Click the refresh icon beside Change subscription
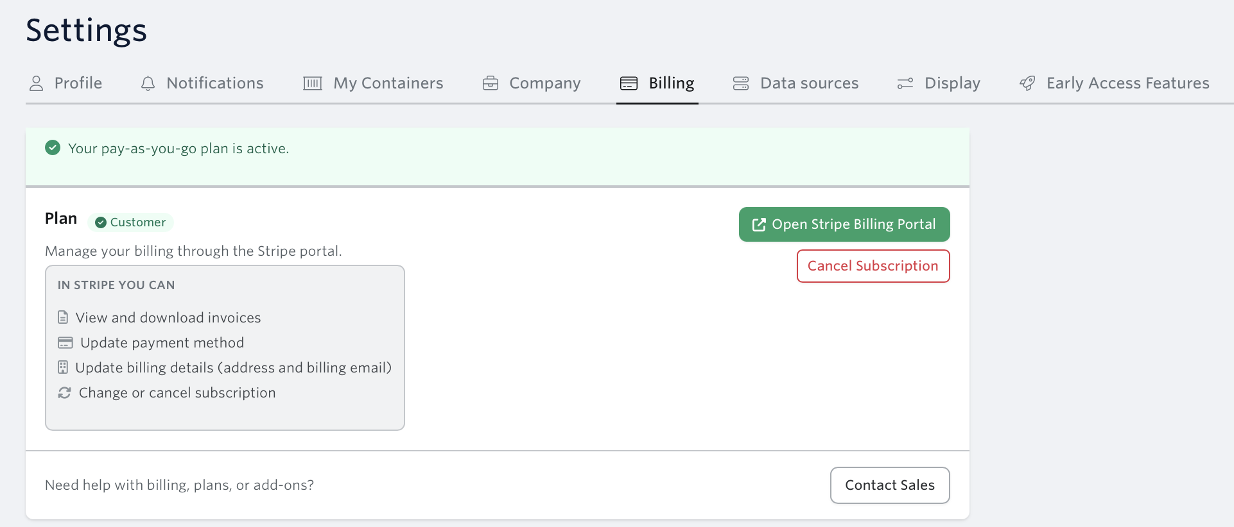 point(64,392)
